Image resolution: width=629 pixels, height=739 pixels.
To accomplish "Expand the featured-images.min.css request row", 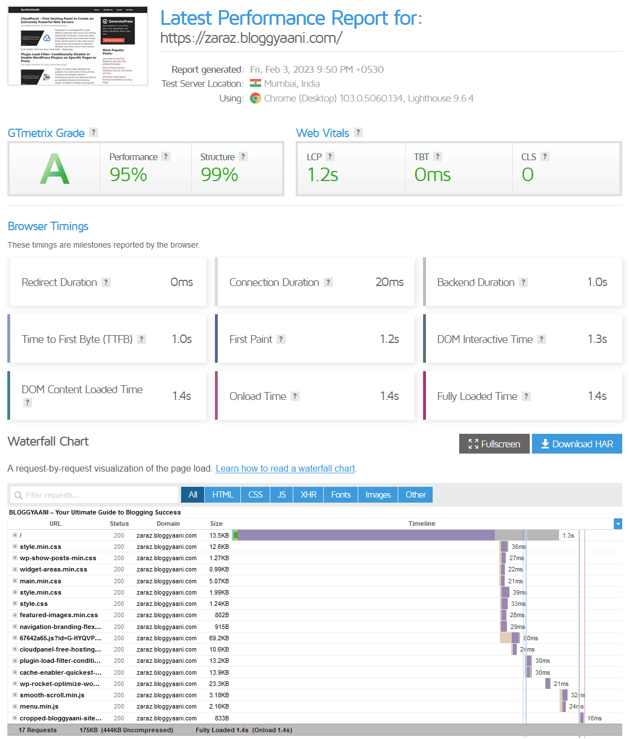I will pyautogui.click(x=15, y=615).
